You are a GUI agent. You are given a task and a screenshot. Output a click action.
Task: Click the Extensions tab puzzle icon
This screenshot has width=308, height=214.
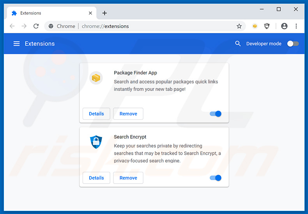coord(14,13)
